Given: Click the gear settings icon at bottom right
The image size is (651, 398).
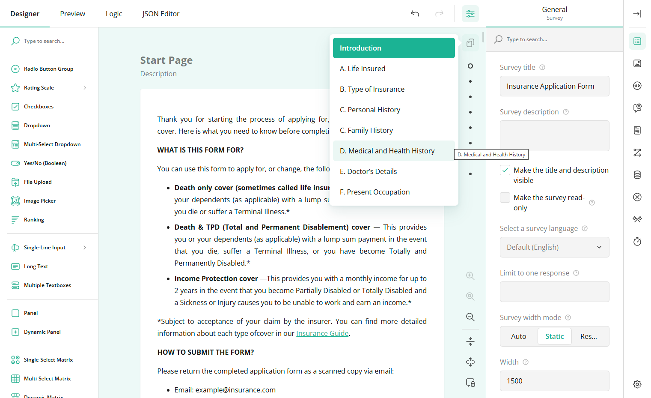Looking at the screenshot, I should (x=637, y=384).
